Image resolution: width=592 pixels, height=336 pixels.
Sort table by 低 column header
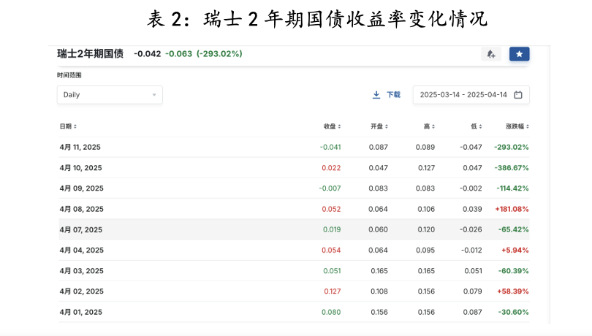[x=476, y=126]
